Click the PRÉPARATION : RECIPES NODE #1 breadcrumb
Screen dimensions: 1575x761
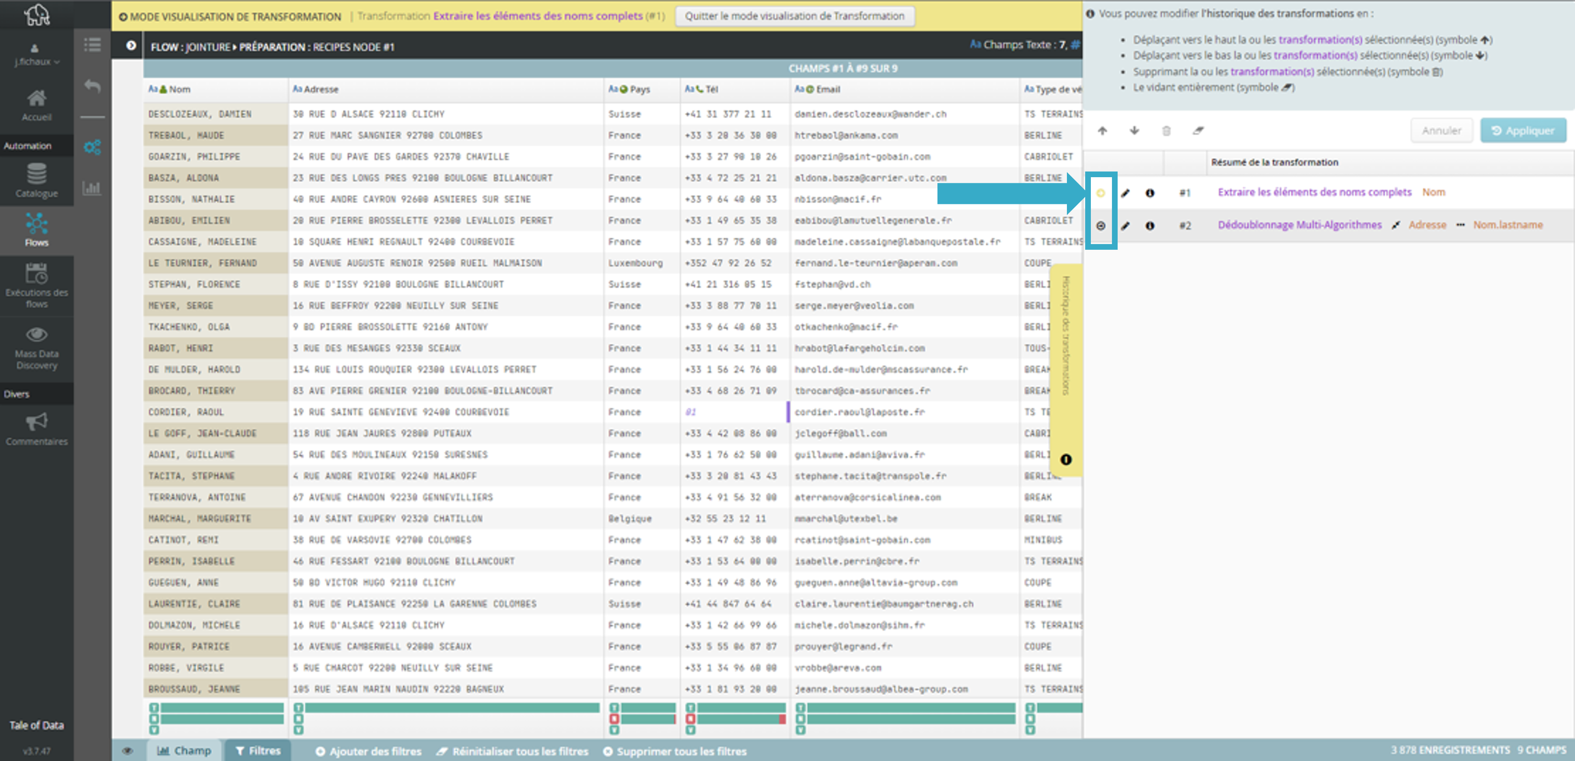coord(317,47)
